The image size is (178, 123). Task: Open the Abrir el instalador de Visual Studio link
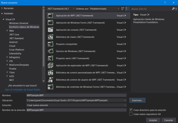click(22, 89)
